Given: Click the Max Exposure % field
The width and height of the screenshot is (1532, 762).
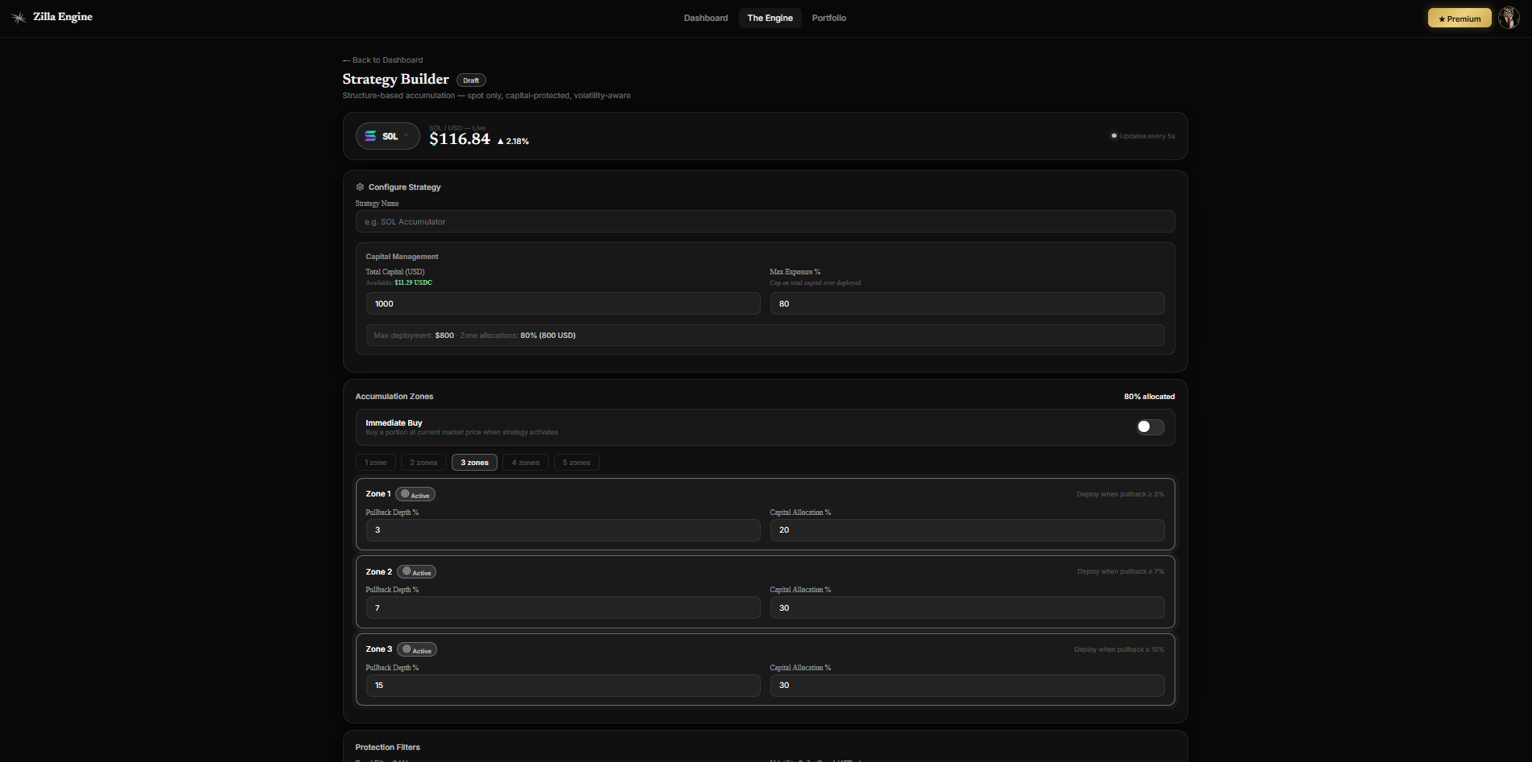Looking at the screenshot, I should point(967,303).
